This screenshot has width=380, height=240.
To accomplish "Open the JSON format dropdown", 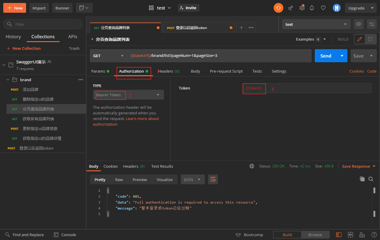I will (x=193, y=180).
